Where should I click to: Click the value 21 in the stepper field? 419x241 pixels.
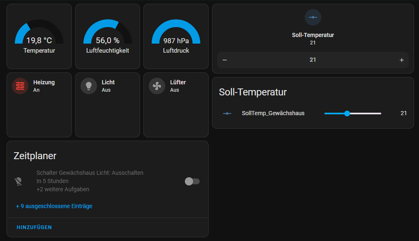click(313, 60)
